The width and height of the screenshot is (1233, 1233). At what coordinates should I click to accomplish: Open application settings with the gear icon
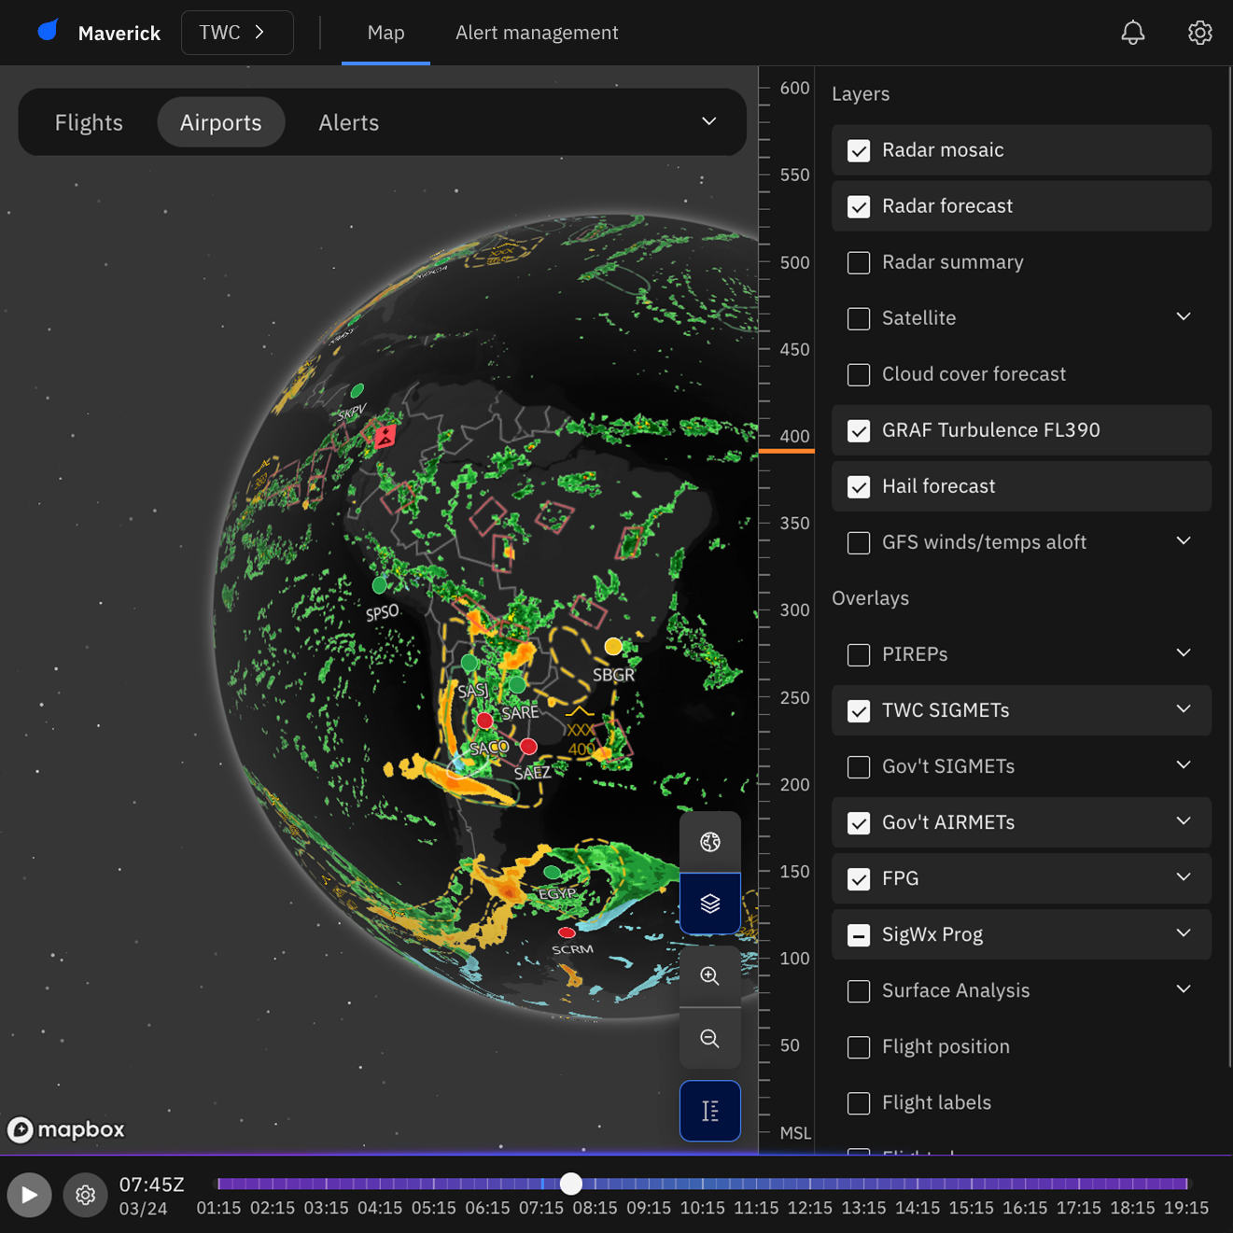click(x=1199, y=32)
